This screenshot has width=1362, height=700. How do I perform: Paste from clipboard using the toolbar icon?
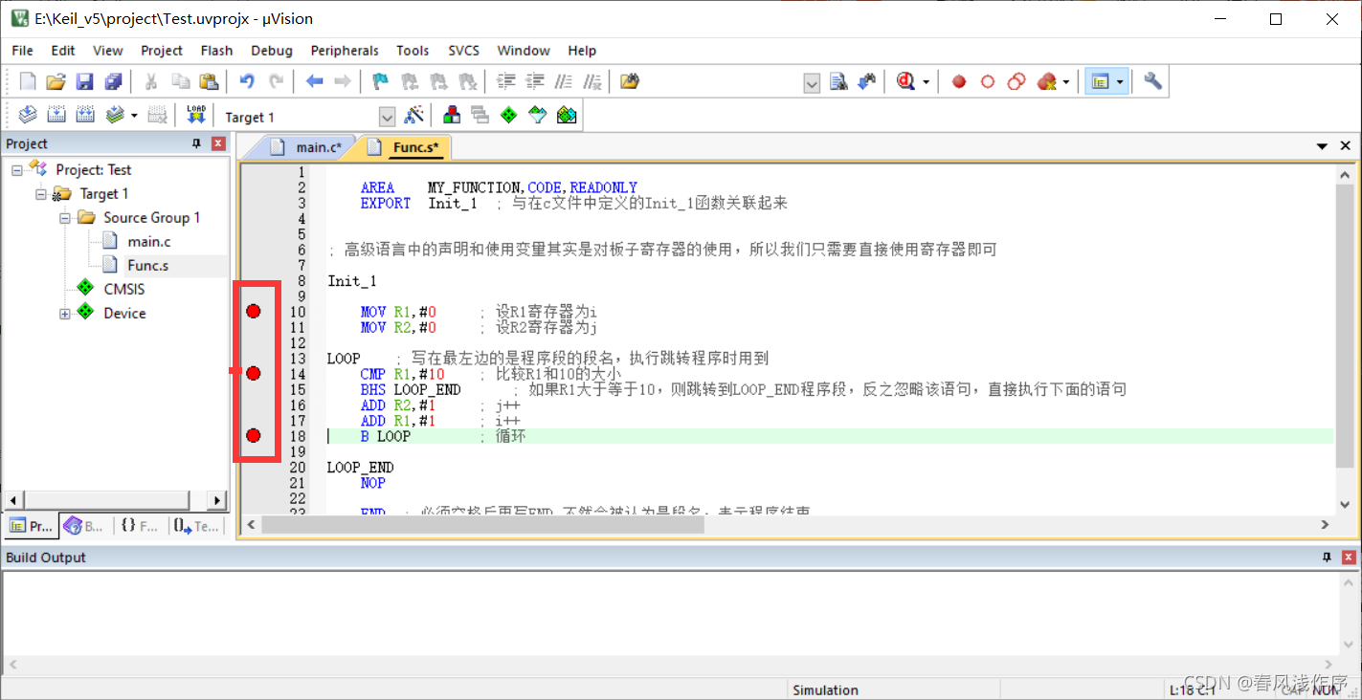pyautogui.click(x=209, y=81)
